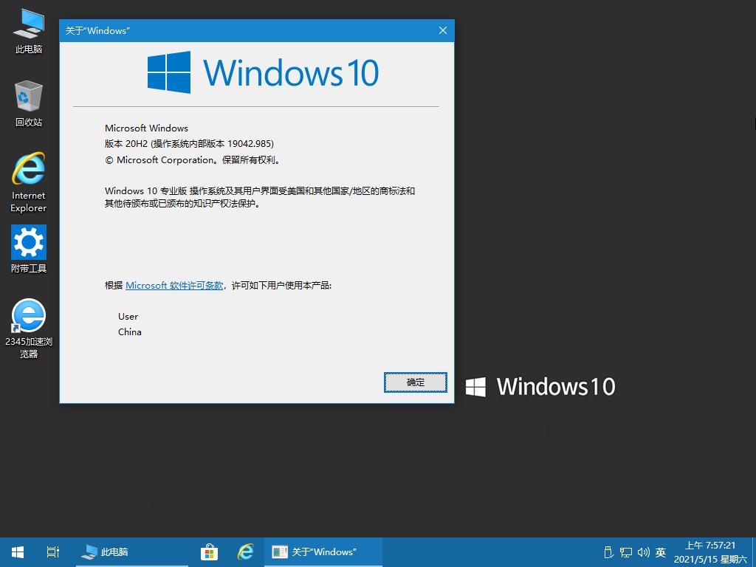Open the clock showing 上午 7:57:21
This screenshot has height=567, width=756.
click(710, 552)
